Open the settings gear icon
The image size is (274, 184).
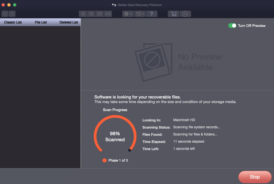(126, 13)
